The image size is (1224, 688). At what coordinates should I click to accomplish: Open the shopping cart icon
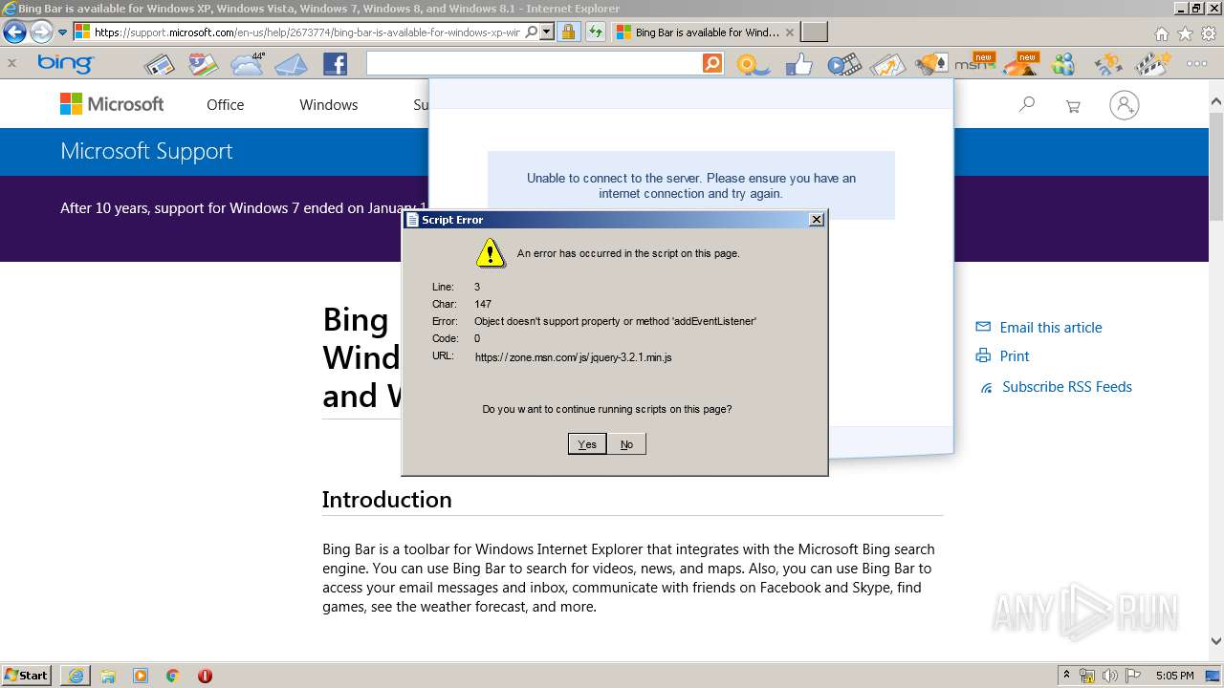pyautogui.click(x=1073, y=106)
